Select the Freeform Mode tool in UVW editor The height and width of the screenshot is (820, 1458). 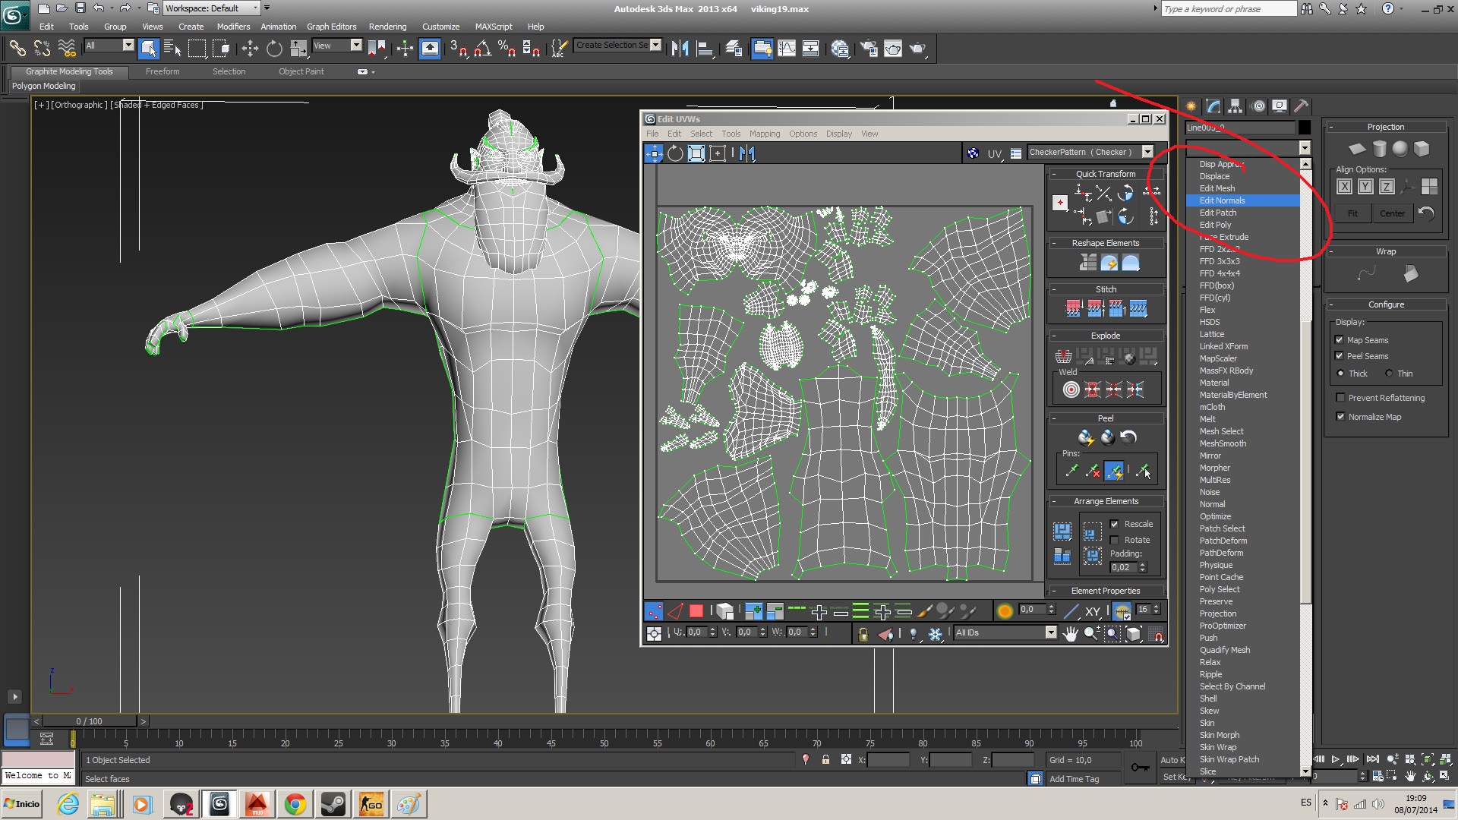pyautogui.click(x=717, y=153)
